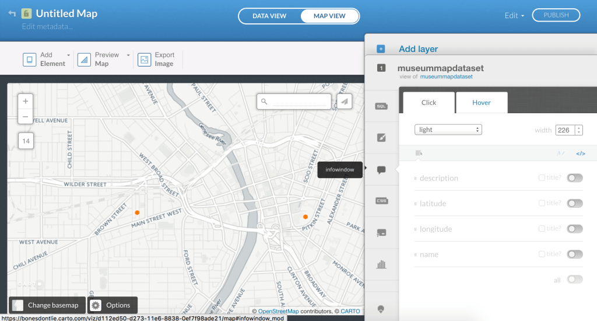Expand the Edit menu
Image resolution: width=597 pixels, height=321 pixels.
click(x=514, y=16)
